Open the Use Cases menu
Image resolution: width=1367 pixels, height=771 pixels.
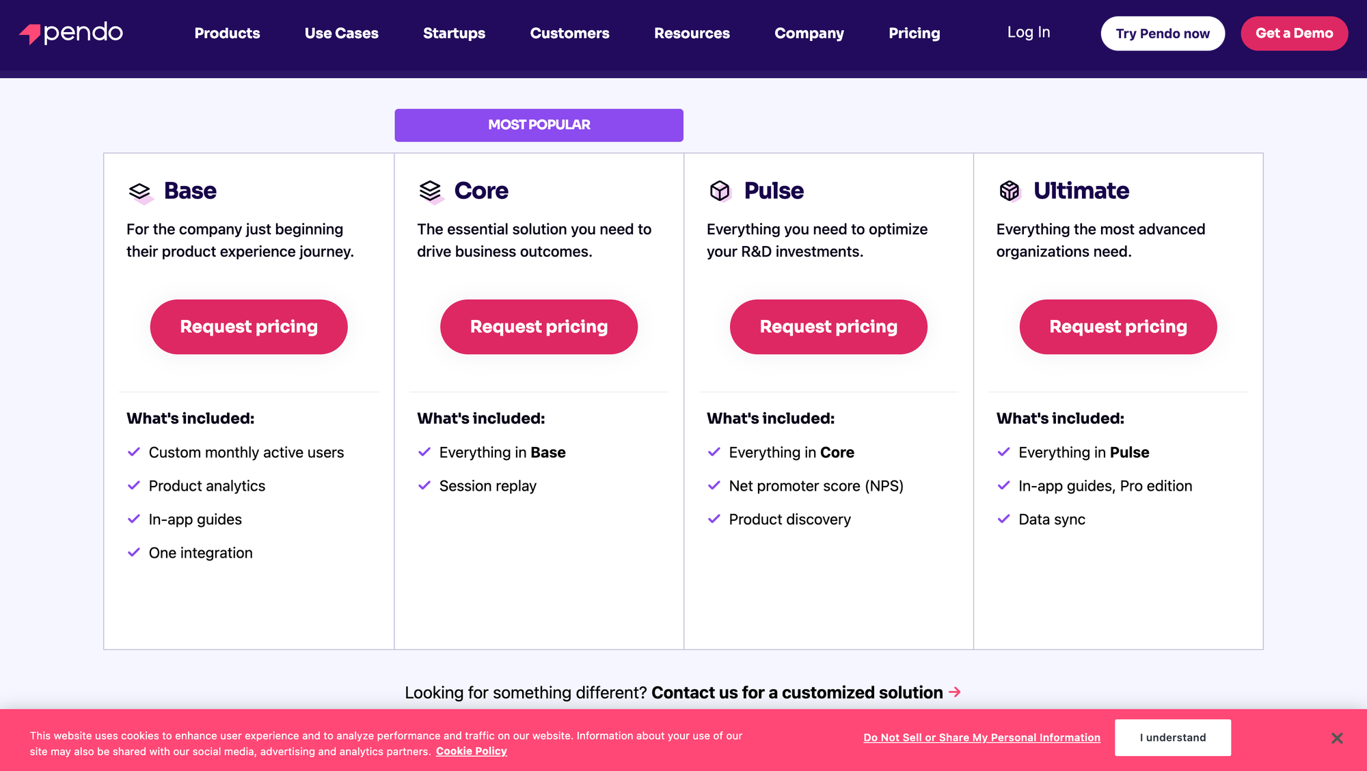[x=341, y=33]
